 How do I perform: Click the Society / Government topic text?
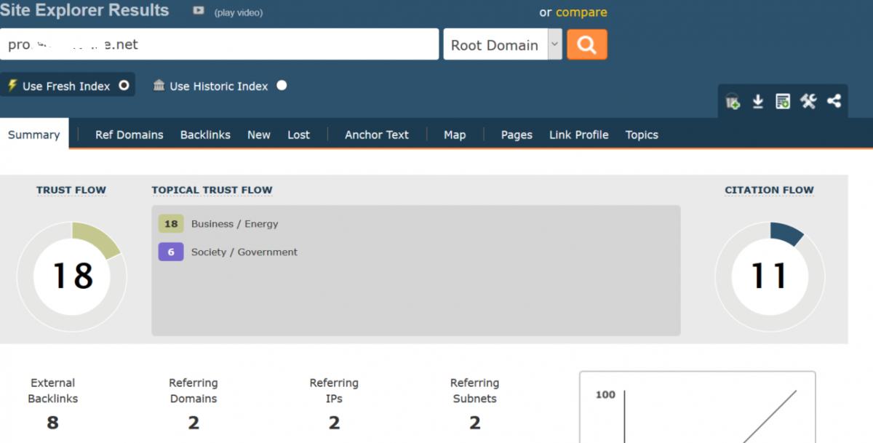tap(244, 252)
